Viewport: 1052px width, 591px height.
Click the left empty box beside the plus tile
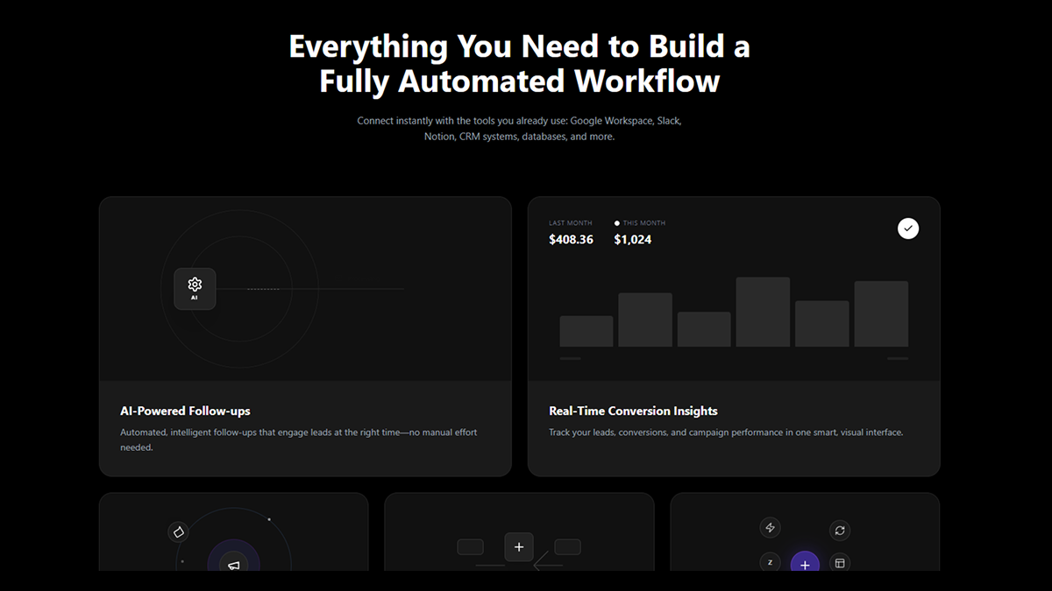coord(470,547)
